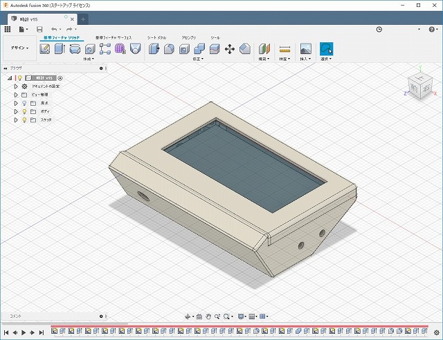Open the Construct plane tool
This screenshot has width=443, height=340.
264,49
